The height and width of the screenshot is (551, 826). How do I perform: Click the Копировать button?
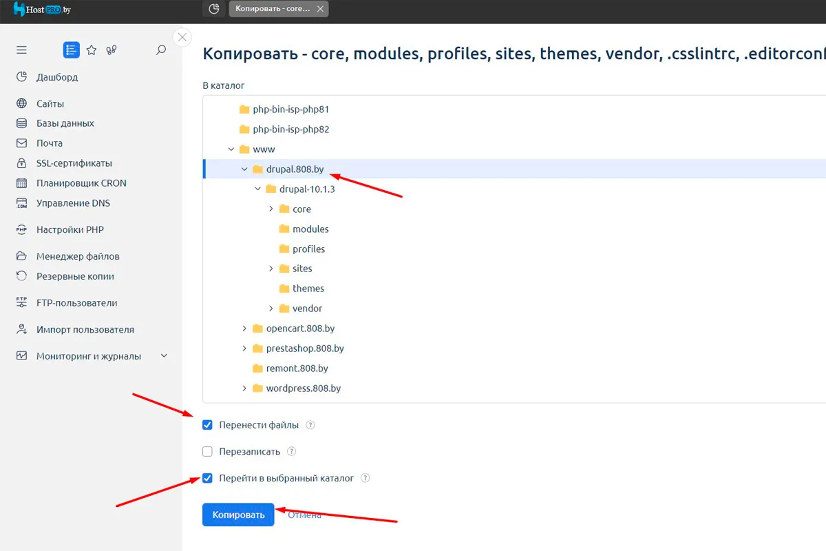238,514
